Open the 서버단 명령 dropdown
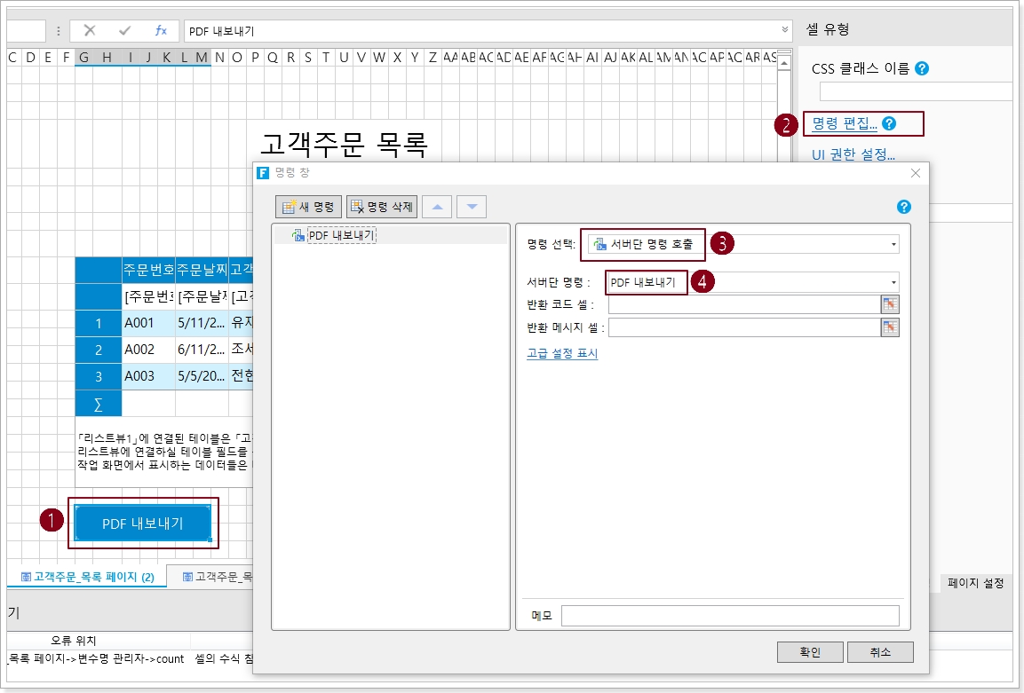 [x=893, y=282]
